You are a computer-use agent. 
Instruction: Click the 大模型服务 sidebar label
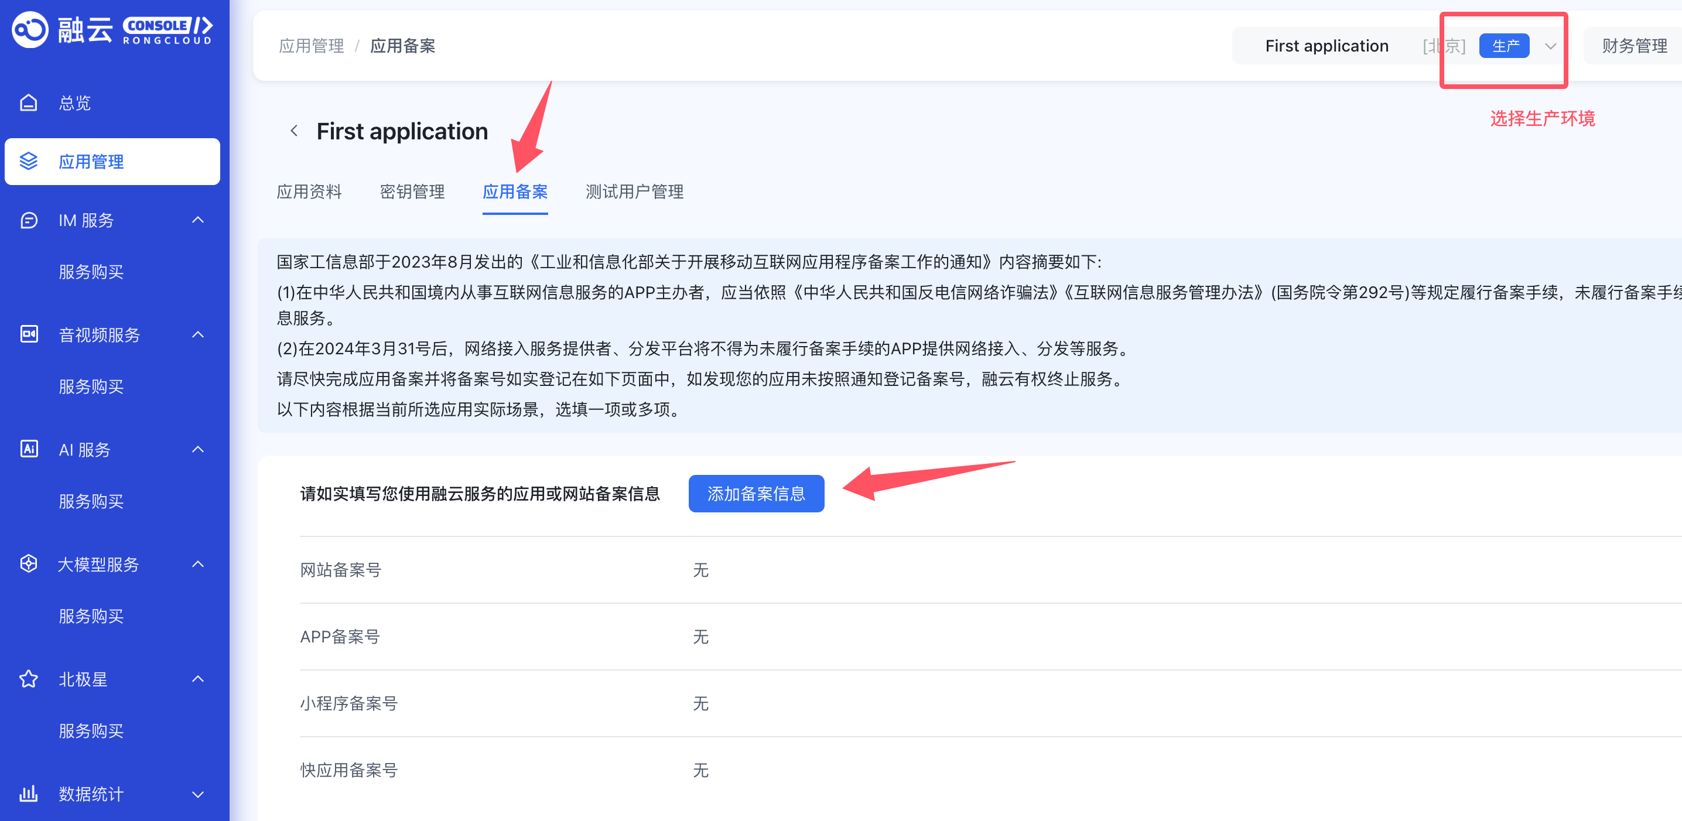coord(98,564)
